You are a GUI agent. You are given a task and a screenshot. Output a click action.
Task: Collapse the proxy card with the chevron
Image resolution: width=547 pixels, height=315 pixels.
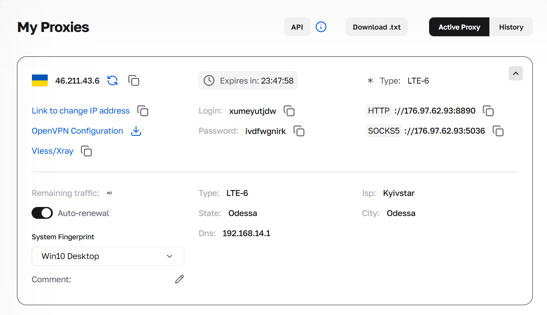coord(515,73)
